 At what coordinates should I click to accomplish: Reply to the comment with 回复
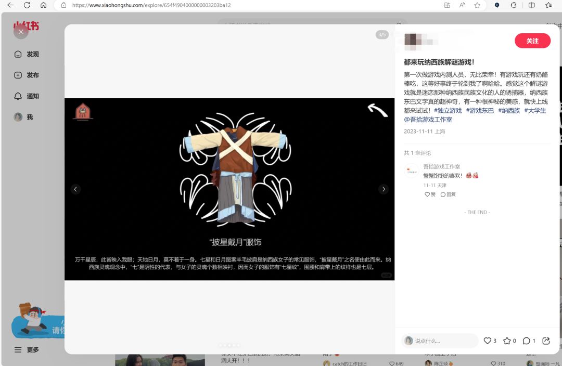[x=448, y=194]
